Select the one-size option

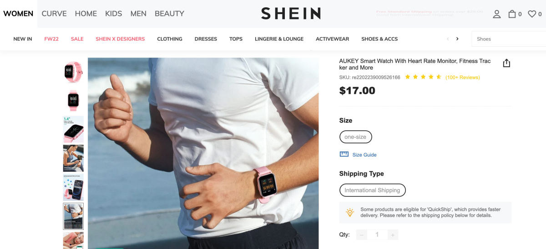(x=356, y=137)
